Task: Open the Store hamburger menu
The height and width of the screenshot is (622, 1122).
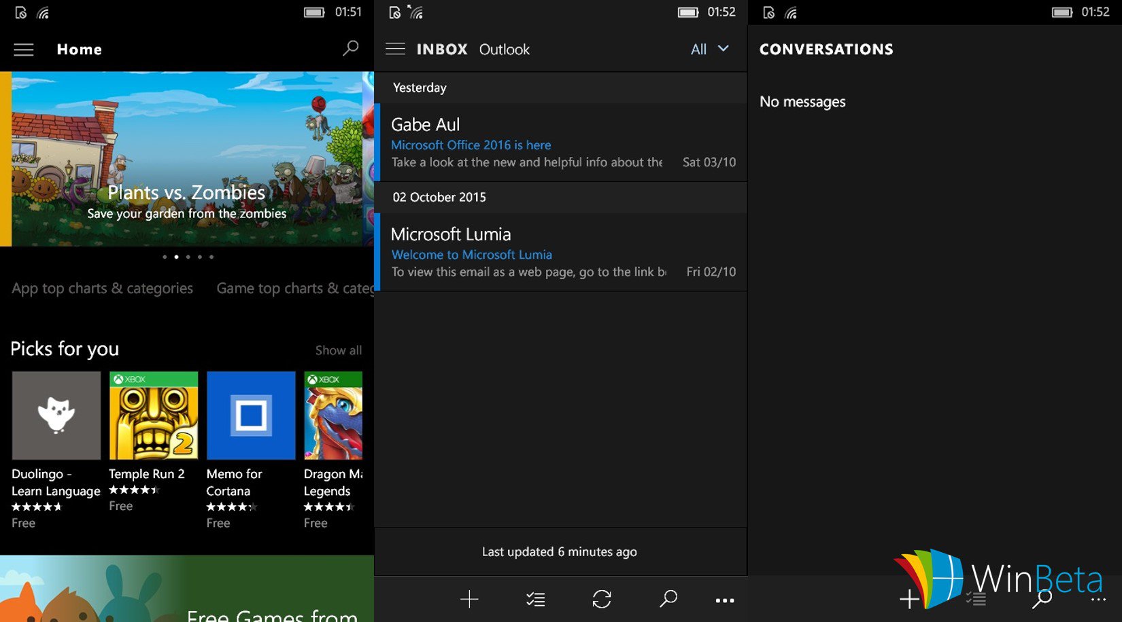Action: pyautogui.click(x=24, y=50)
